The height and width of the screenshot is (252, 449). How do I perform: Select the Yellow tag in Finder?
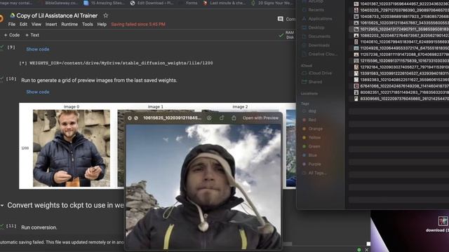click(314, 138)
